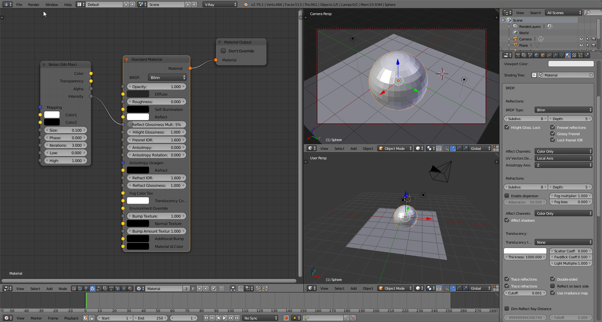Click the play reverse animation button
The width and height of the screenshot is (602, 322).
coord(218,318)
